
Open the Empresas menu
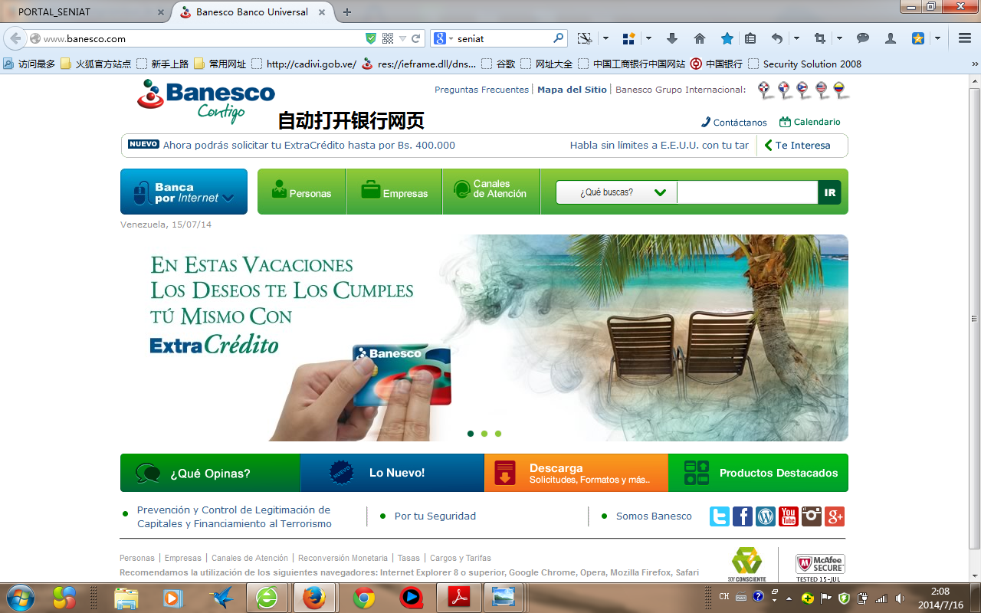[x=395, y=192]
